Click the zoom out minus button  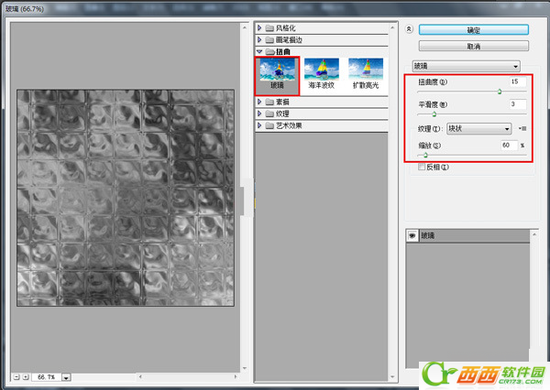pos(16,376)
